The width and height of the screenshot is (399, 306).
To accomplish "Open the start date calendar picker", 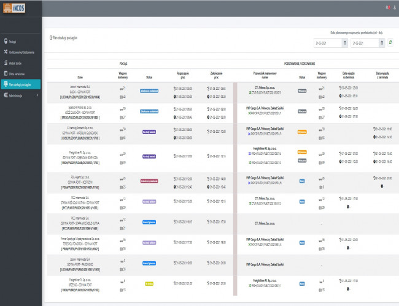I will pos(346,43).
